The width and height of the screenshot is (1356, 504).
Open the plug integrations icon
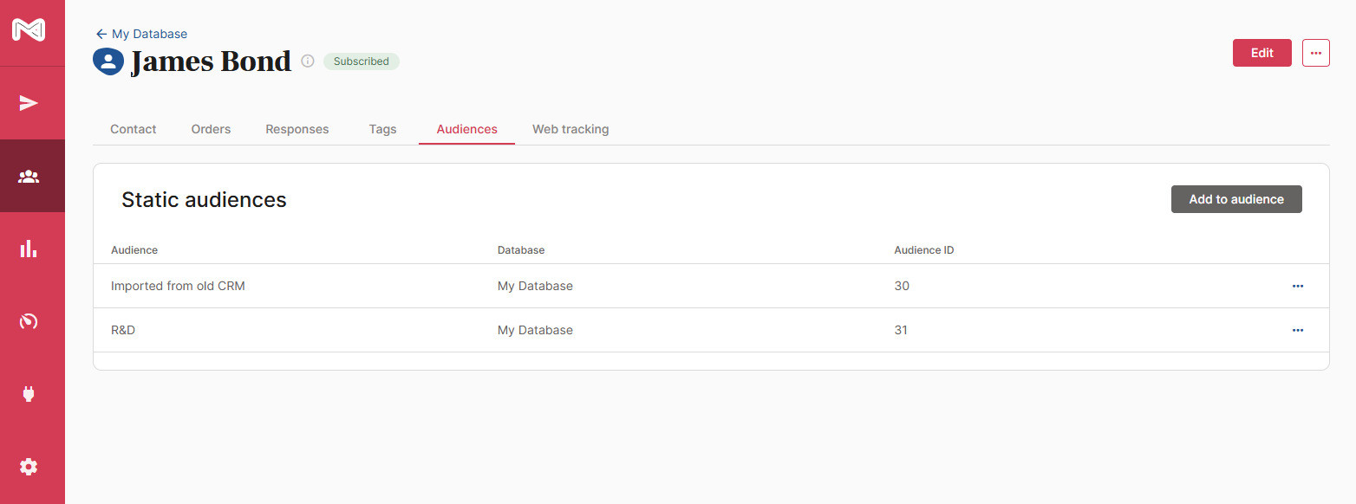click(29, 395)
